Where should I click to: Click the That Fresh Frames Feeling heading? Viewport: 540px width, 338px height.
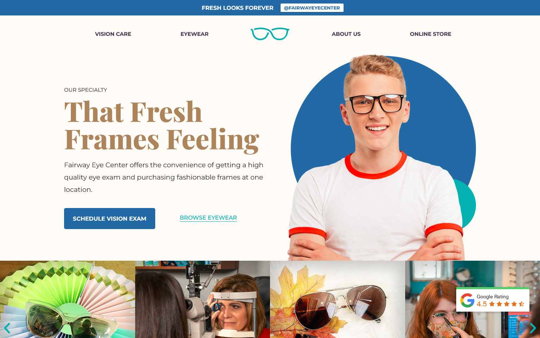coord(162,126)
